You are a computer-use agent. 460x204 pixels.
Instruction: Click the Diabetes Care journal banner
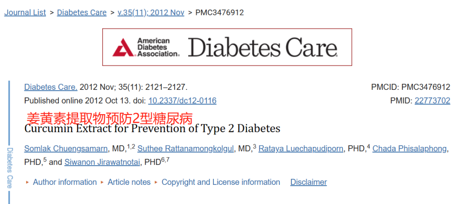click(227, 47)
